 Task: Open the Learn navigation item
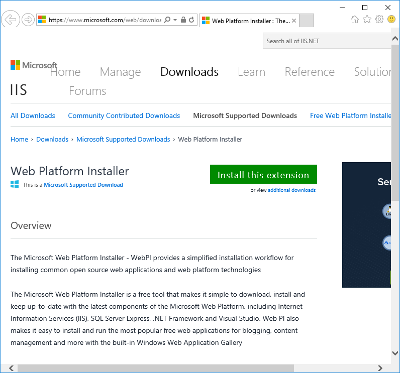tap(251, 72)
